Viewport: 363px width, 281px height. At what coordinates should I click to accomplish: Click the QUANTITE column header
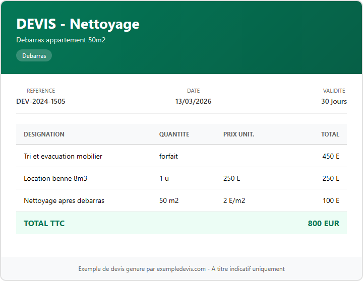click(x=174, y=134)
